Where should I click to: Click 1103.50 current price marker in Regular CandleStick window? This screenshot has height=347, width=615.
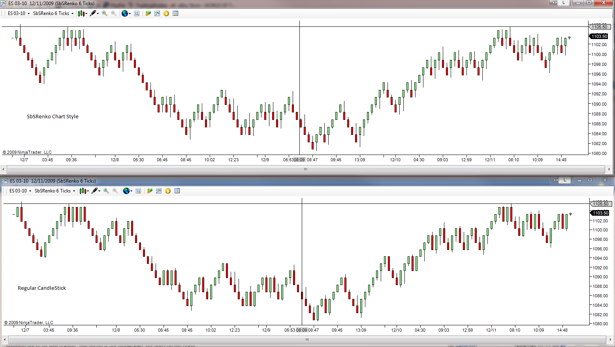(x=600, y=213)
